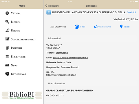Image resolution: width=139 pixels, height=104 pixels.
Task: Tap the battery indicator in status bar
Action: coord(137,1)
